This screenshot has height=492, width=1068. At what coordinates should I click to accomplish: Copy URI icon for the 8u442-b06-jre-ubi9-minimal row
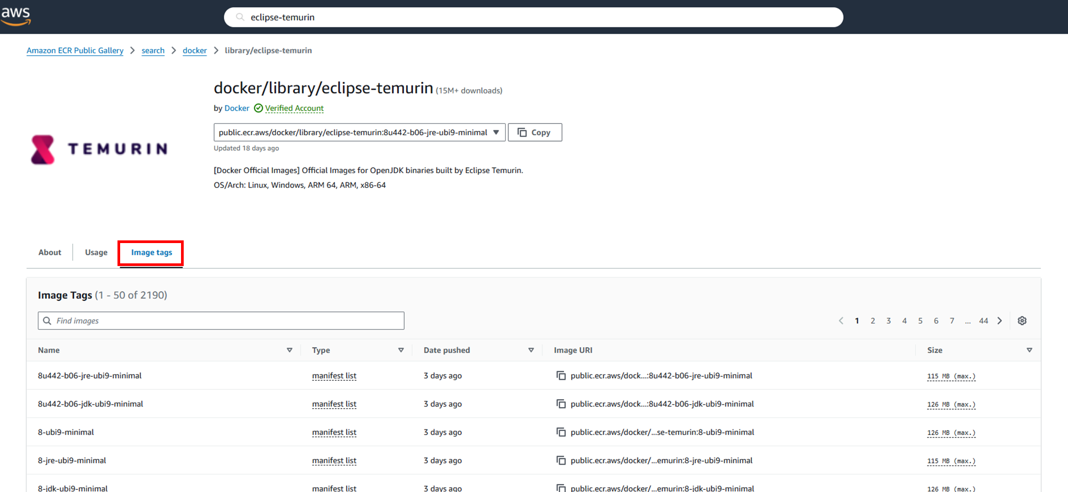561,376
